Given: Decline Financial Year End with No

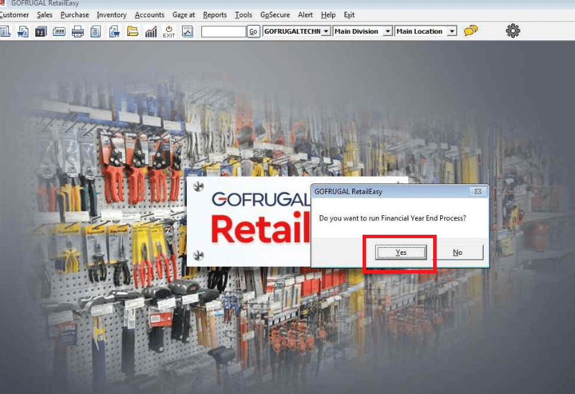Looking at the screenshot, I should (457, 252).
